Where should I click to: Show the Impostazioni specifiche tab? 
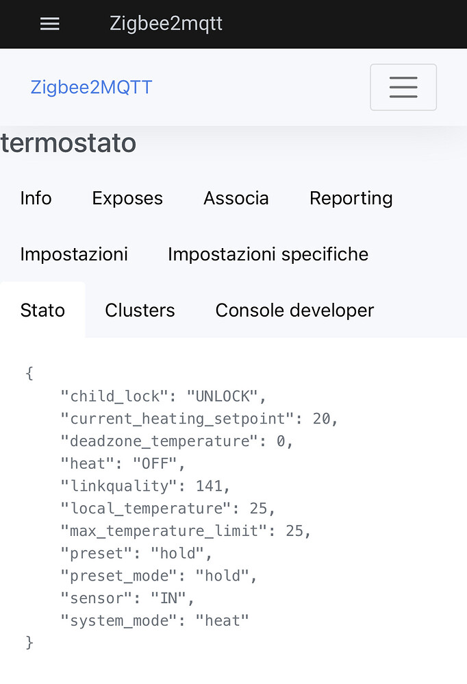(x=268, y=254)
